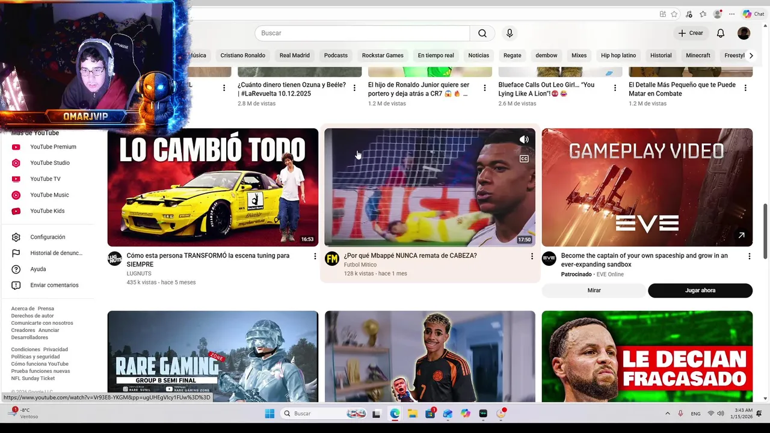Select the Noticias filter chip
Image resolution: width=770 pixels, height=433 pixels.
[x=479, y=55]
